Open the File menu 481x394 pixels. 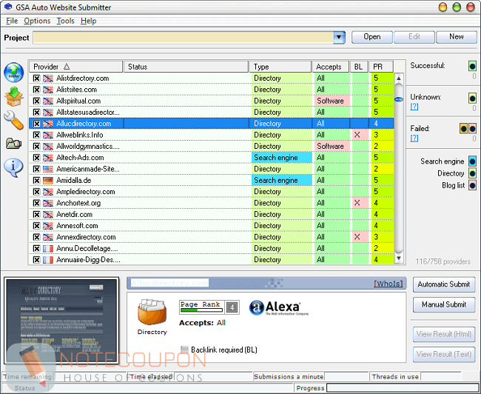coord(12,21)
